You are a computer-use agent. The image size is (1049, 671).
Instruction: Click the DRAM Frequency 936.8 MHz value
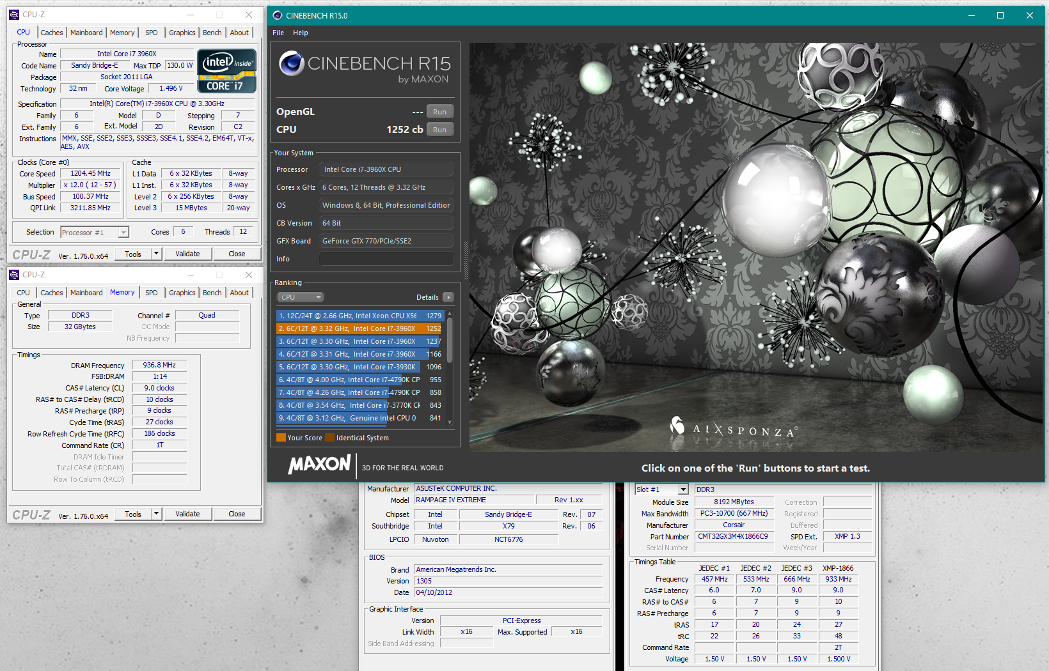point(159,365)
